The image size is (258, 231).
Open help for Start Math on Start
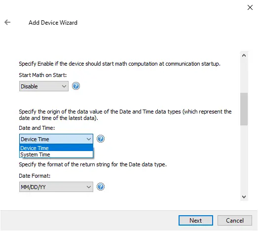pos(76,86)
